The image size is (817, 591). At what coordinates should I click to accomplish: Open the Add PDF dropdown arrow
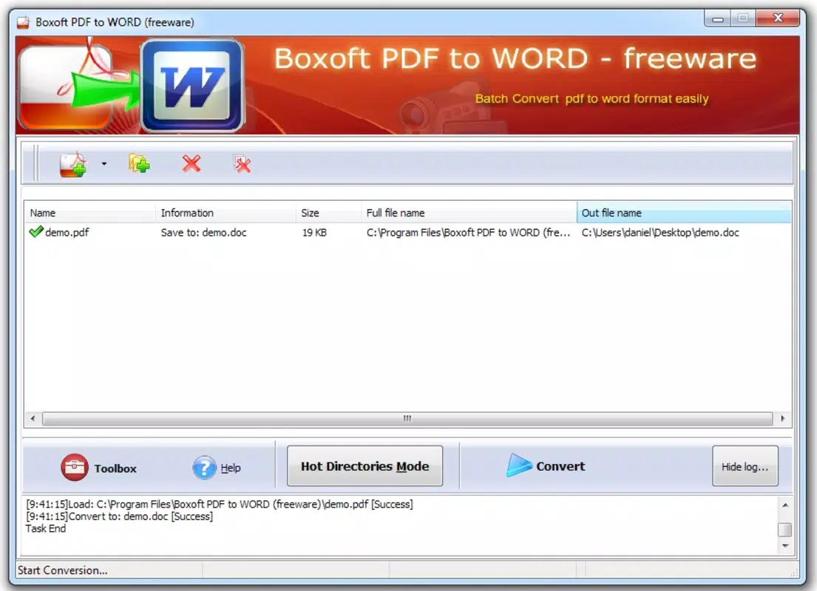point(104,164)
